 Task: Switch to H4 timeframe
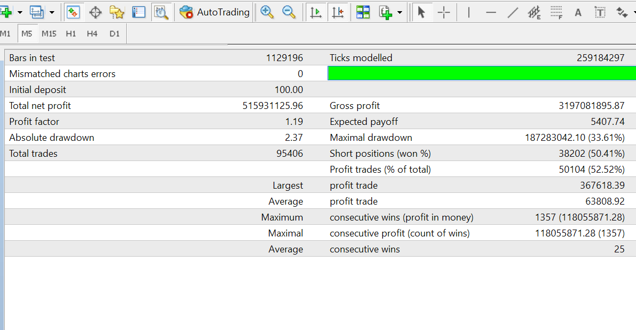[92, 33]
